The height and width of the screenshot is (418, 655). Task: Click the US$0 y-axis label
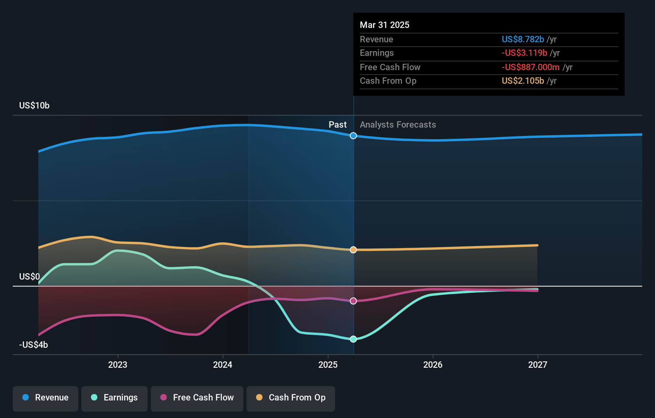coord(30,276)
